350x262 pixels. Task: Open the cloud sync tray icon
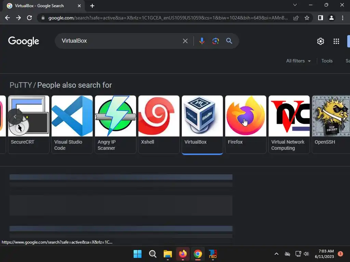[x=287, y=254]
